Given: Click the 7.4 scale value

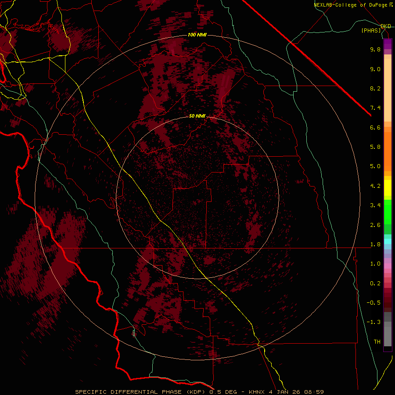Looking at the screenshot, I should click(375, 108).
